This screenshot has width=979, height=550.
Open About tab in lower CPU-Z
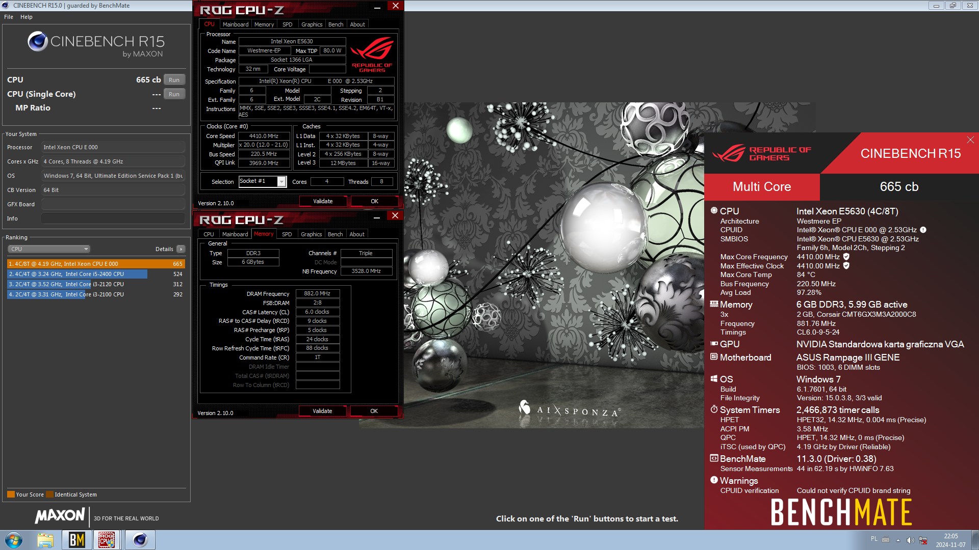tap(357, 234)
